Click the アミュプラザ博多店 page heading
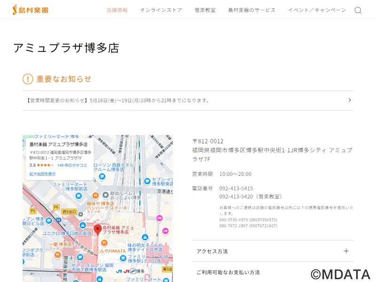Image resolution: width=376 pixels, height=282 pixels. pos(66,48)
